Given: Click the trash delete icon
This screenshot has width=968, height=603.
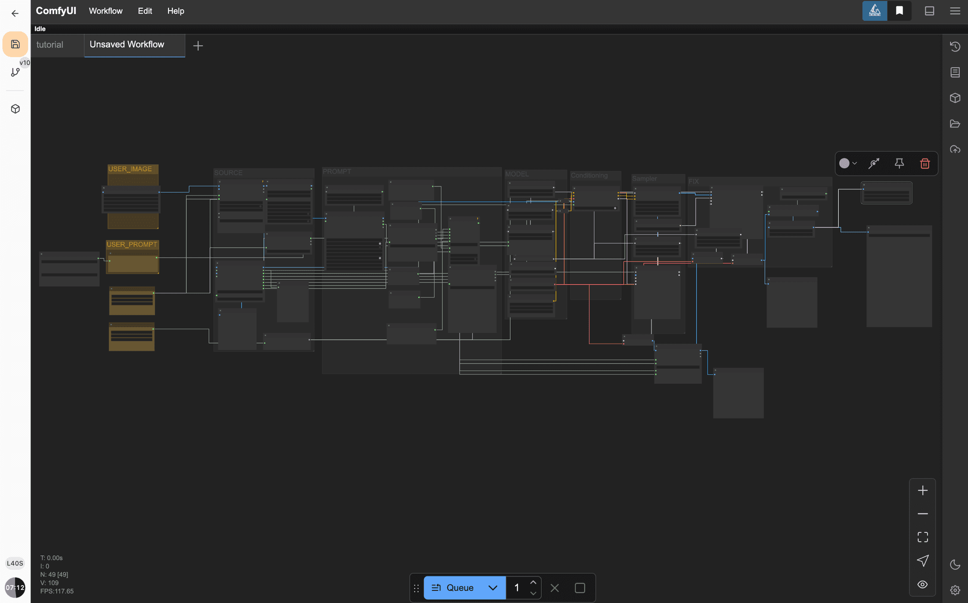Looking at the screenshot, I should click(924, 164).
